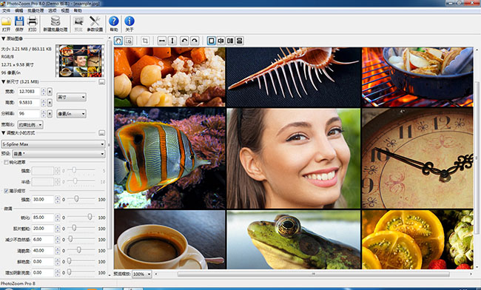Adjust the film grain slider at 20.00
481x290 pixels.
tap(74, 228)
